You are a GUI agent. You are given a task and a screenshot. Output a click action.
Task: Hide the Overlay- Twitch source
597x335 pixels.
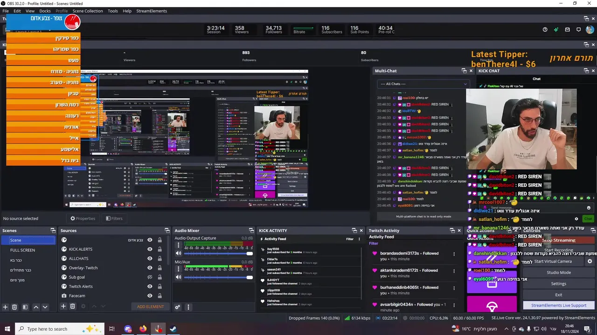(x=150, y=268)
